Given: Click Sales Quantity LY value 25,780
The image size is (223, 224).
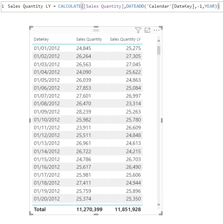Looking at the screenshot, I should [x=133, y=120].
